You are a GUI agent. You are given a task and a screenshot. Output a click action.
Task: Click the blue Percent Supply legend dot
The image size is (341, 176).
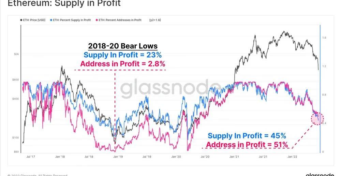[x=51, y=20]
